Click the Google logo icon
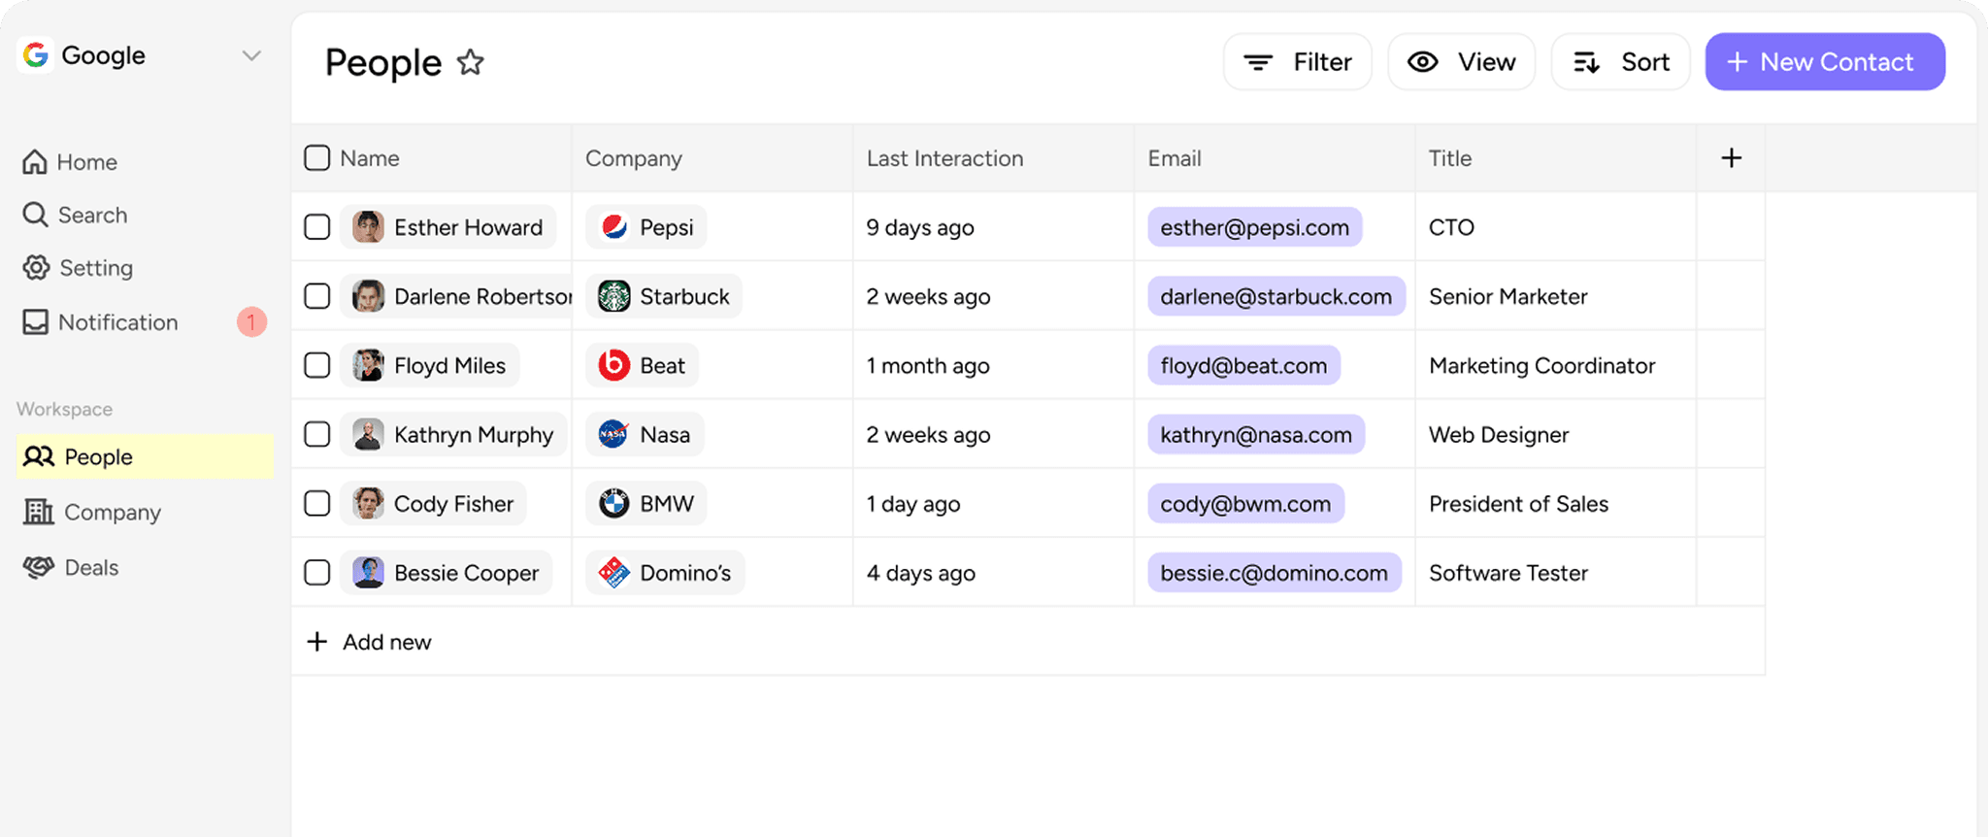The height and width of the screenshot is (837, 1988). click(36, 55)
